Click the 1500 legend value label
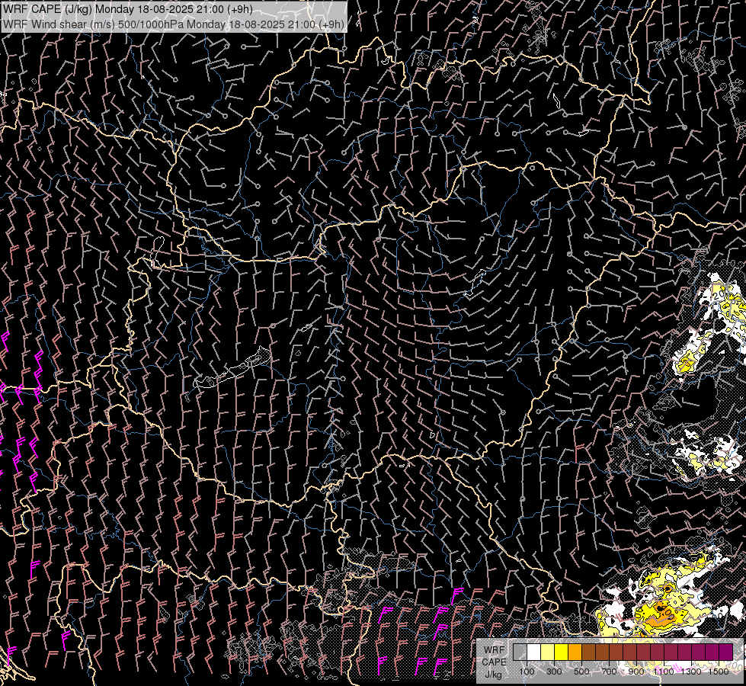Viewport: 746px width, 686px height. pyautogui.click(x=719, y=672)
